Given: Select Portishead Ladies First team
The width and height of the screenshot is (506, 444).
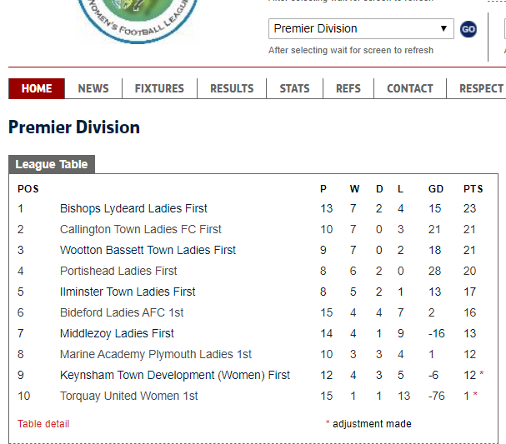Looking at the screenshot, I should pos(118,271).
